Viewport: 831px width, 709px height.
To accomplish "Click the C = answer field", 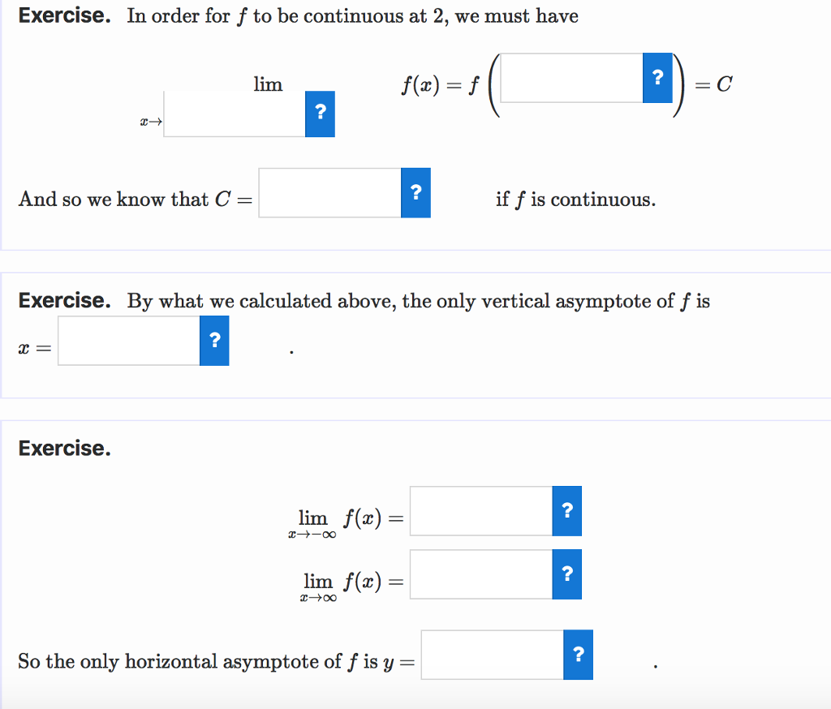I will (x=329, y=192).
